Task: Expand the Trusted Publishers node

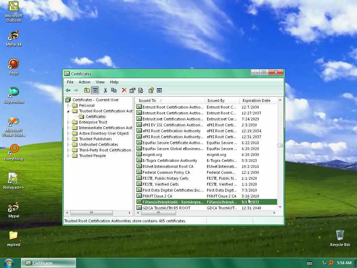Action: pyautogui.click(x=68, y=139)
